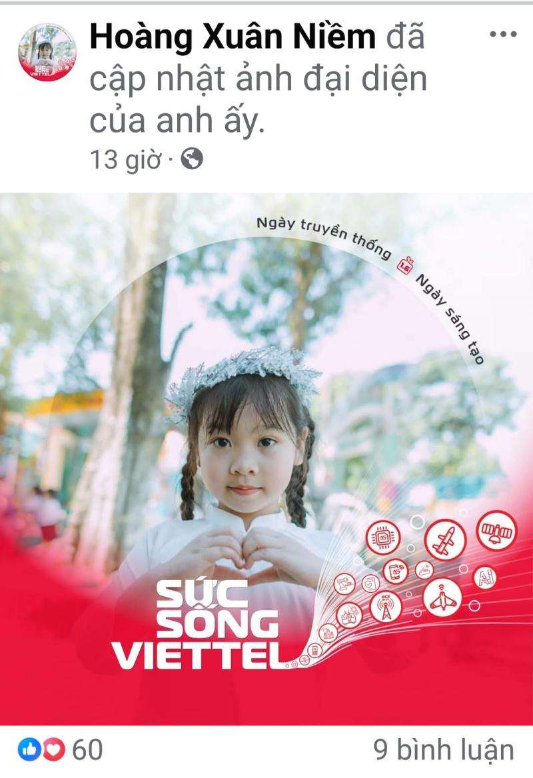Open the 9 bình luận comments
This screenshot has height=778, width=533.
(444, 750)
